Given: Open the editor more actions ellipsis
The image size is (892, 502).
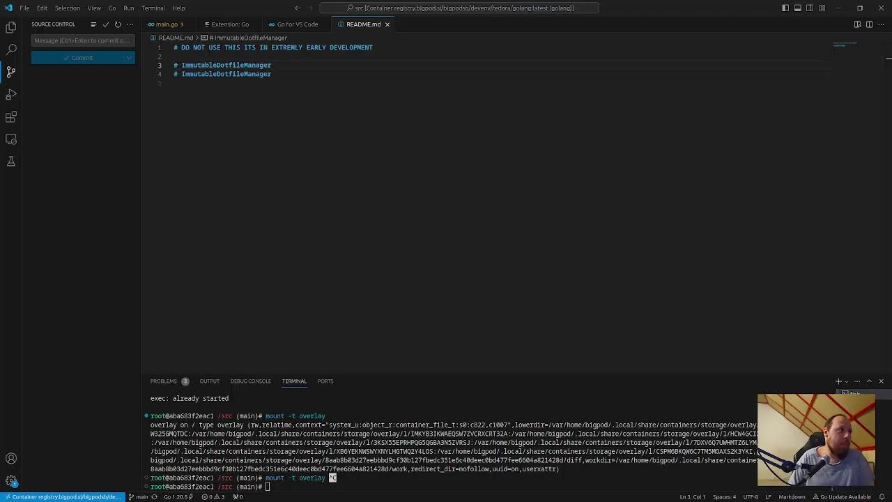Looking at the screenshot, I should 881,24.
